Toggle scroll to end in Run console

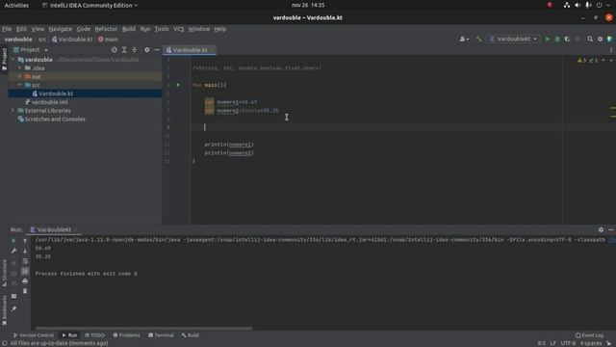[x=25, y=271]
